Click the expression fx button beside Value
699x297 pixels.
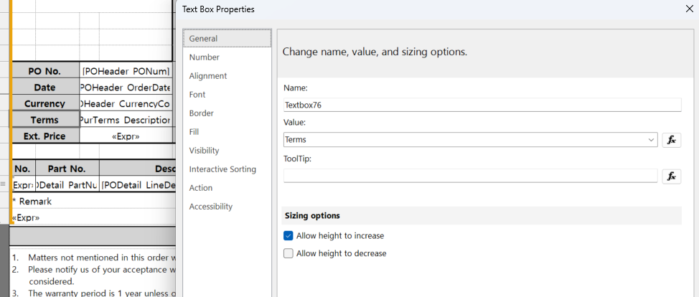coord(671,140)
